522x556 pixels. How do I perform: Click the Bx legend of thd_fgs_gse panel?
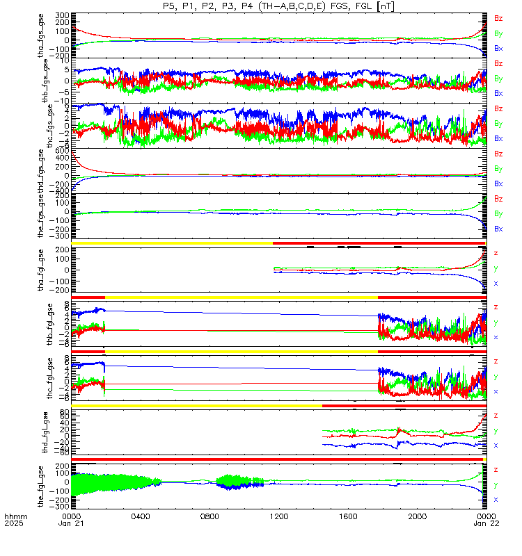[x=498, y=184]
